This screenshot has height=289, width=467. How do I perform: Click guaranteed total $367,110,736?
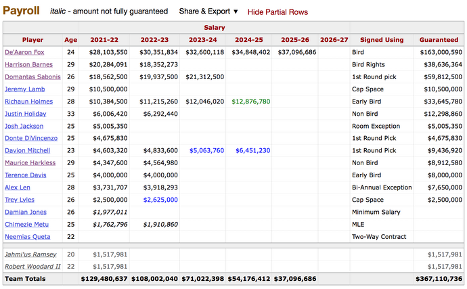pyautogui.click(x=439, y=279)
